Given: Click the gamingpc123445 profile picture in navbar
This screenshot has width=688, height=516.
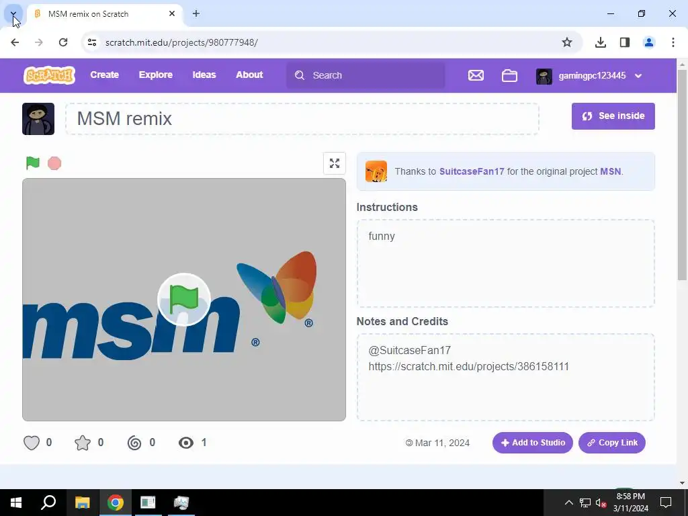Looking at the screenshot, I should (x=544, y=76).
